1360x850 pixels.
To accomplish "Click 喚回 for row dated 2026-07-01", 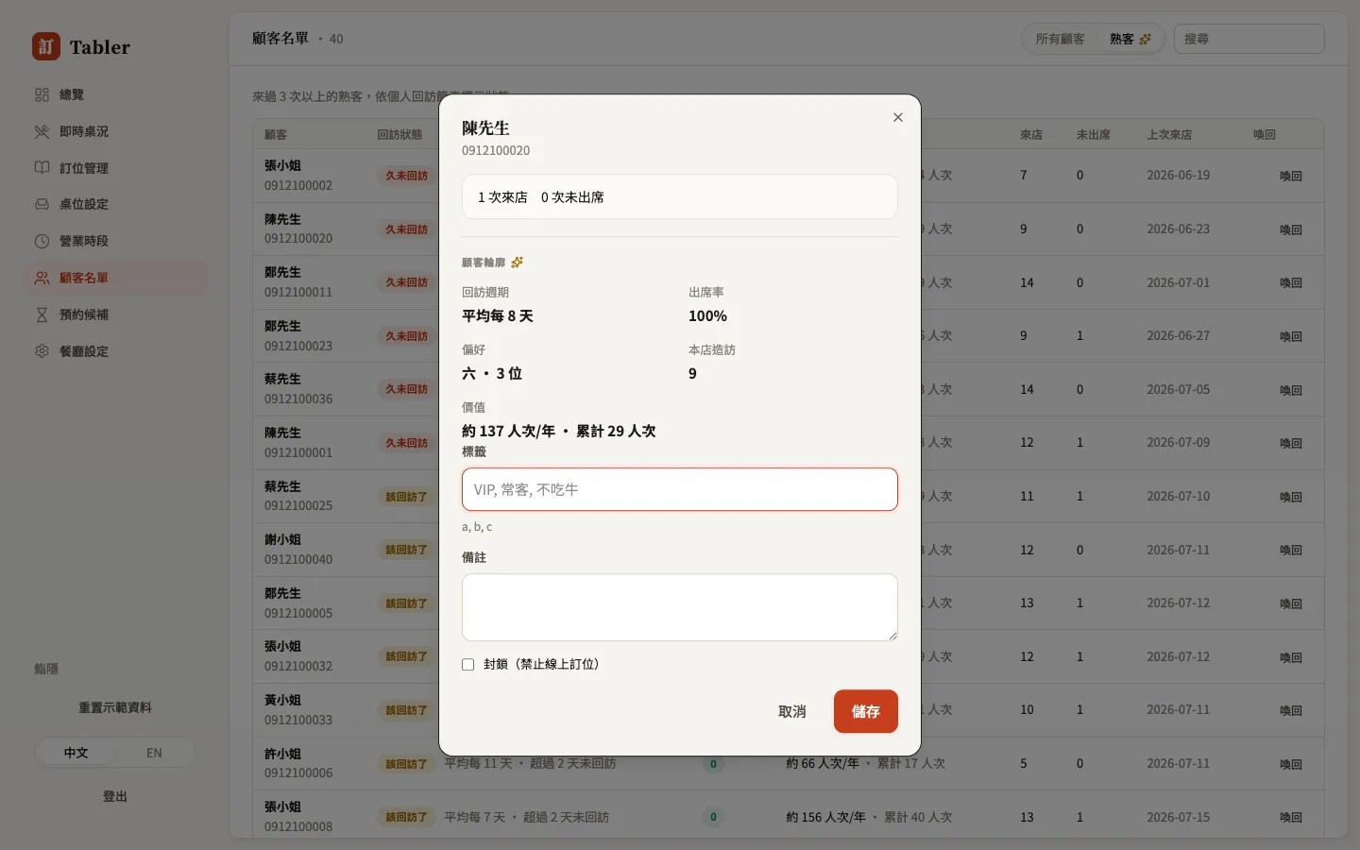I will tap(1291, 282).
